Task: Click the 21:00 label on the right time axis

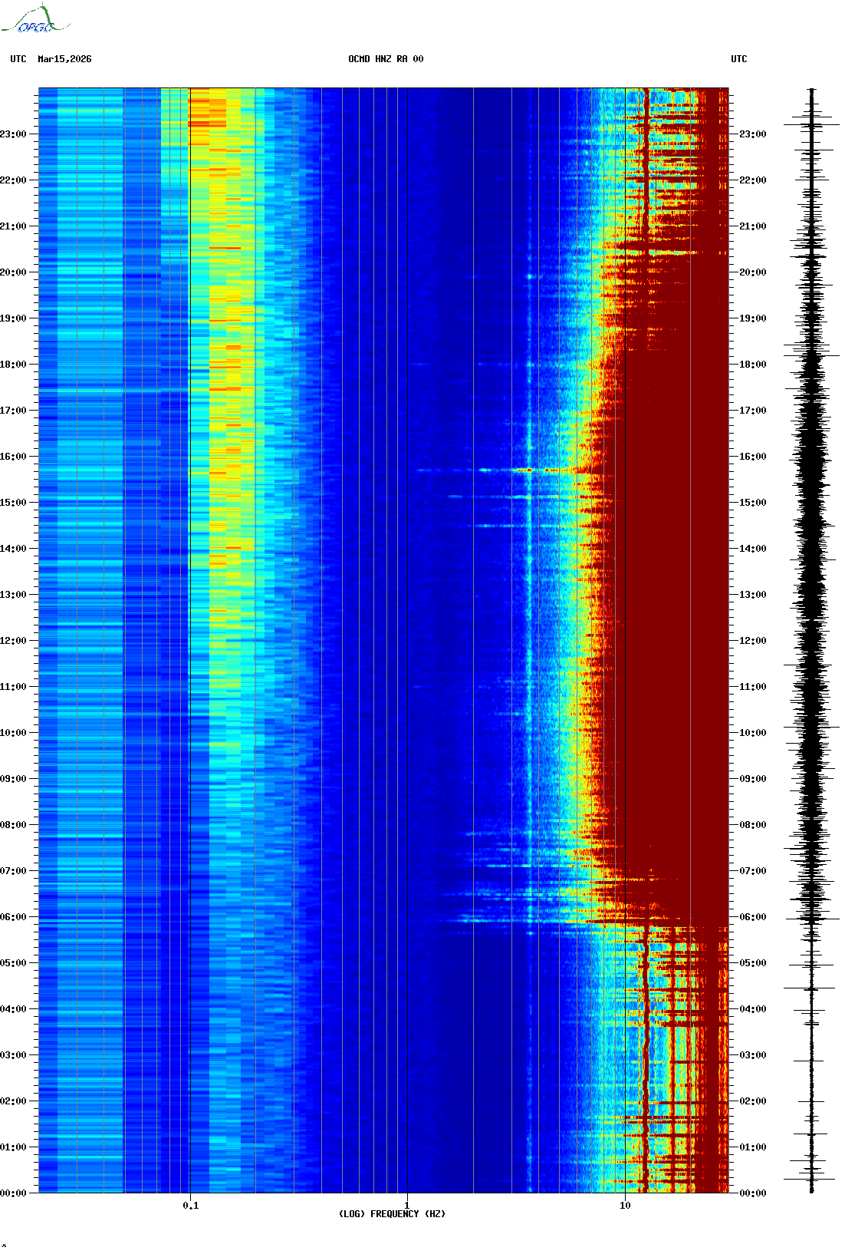Action: click(x=753, y=226)
